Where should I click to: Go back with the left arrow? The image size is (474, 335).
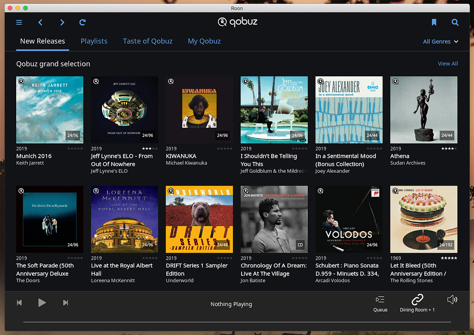point(40,22)
